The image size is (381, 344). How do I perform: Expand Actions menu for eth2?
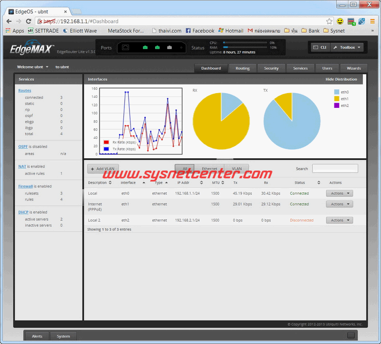tap(339, 220)
